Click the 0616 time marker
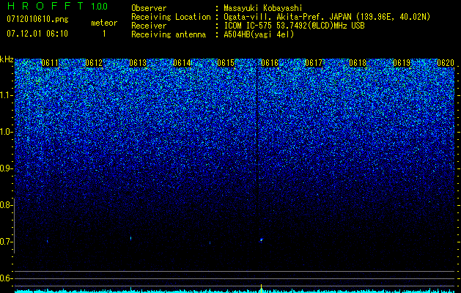461x293 pixels. click(270, 63)
